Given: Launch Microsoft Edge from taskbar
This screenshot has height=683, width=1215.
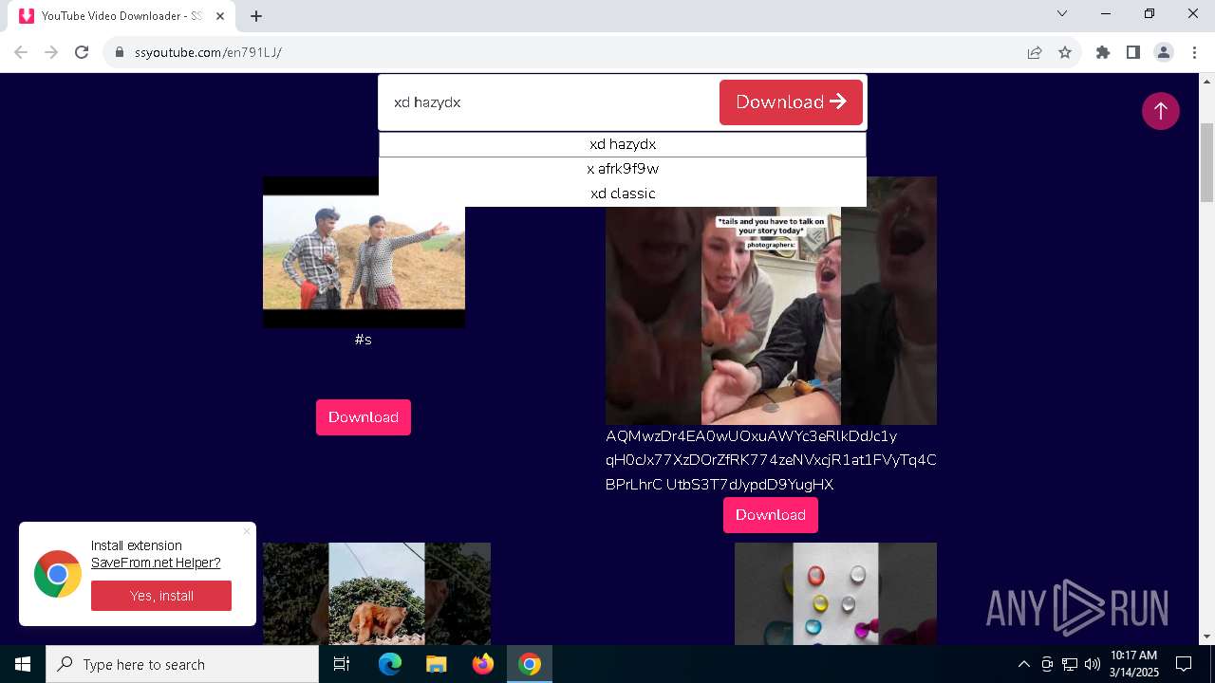Looking at the screenshot, I should coord(390,664).
